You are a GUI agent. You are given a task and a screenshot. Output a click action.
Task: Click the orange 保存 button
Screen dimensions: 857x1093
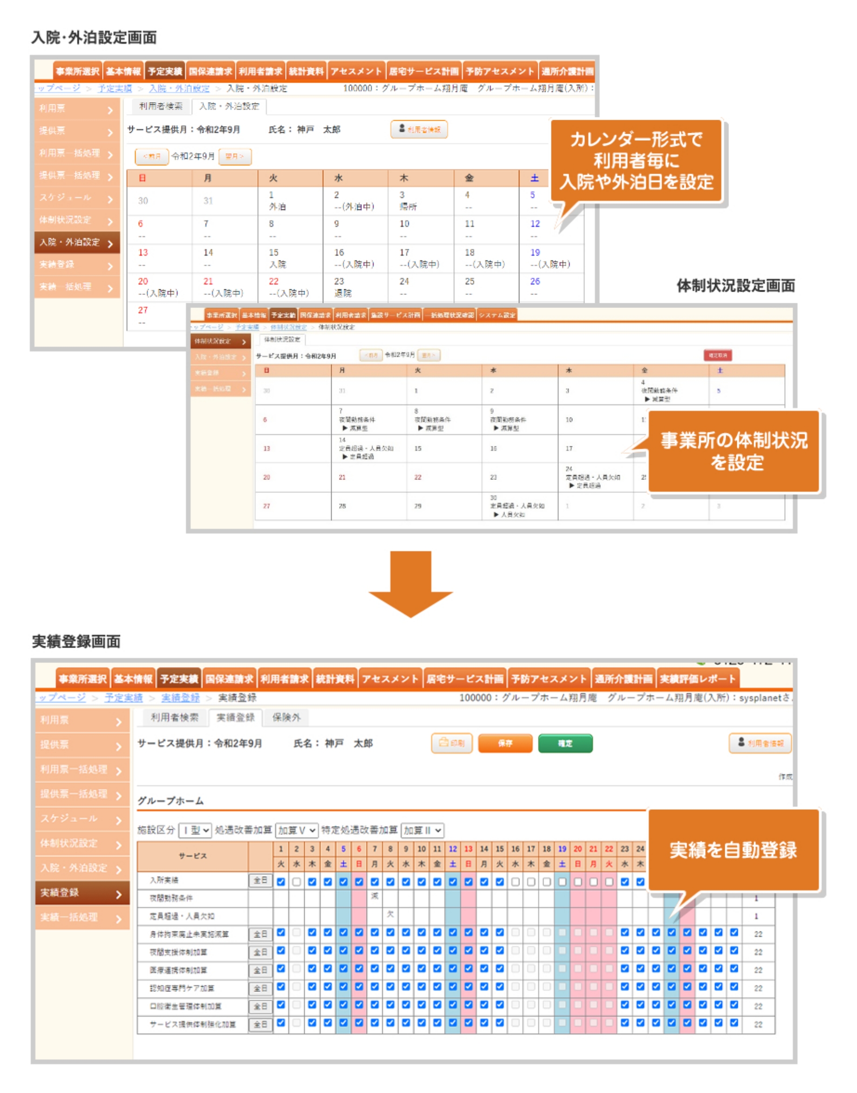pos(505,743)
